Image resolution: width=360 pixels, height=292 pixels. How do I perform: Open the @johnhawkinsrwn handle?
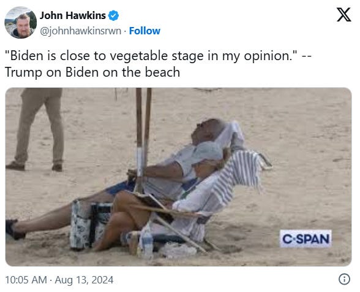[81, 31]
